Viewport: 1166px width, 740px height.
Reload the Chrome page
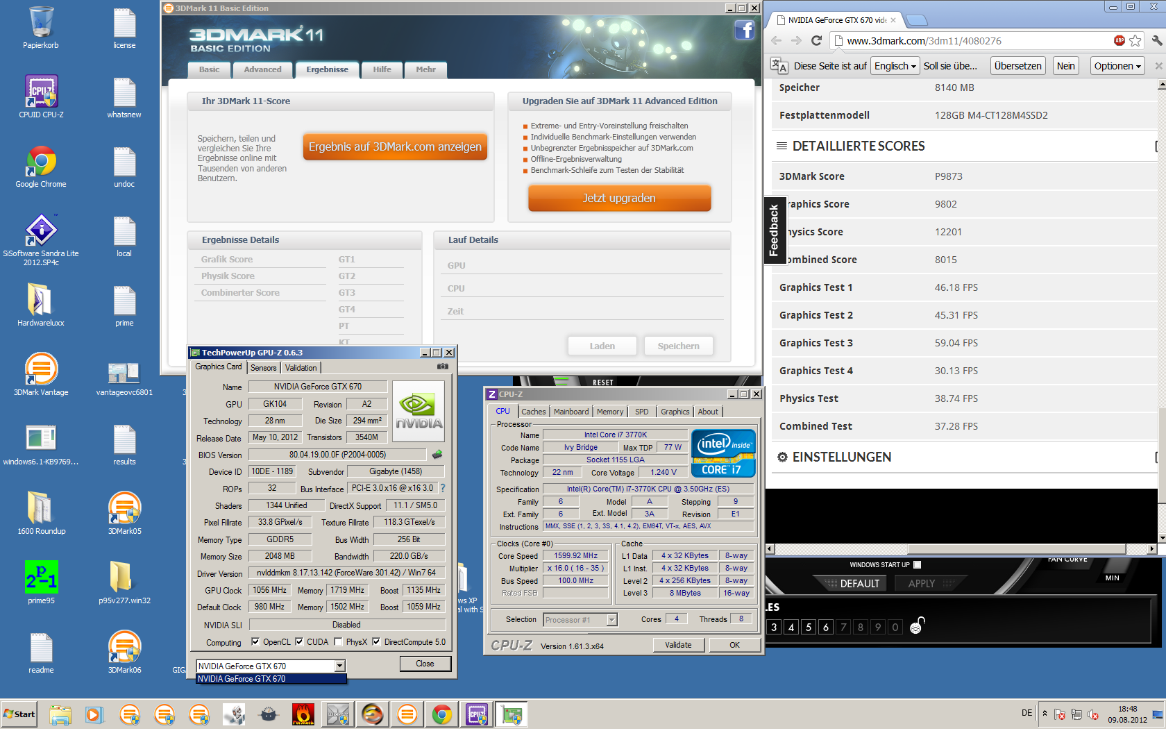click(816, 41)
